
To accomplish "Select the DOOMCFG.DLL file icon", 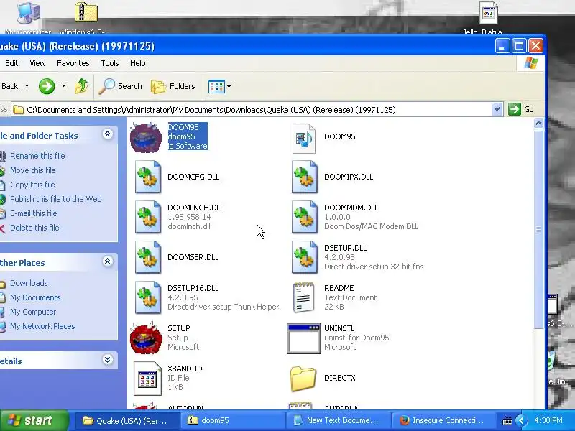I will click(x=148, y=177).
